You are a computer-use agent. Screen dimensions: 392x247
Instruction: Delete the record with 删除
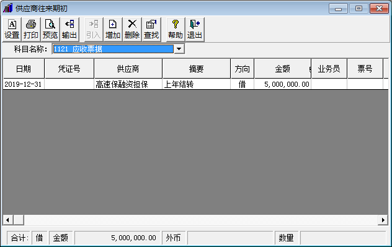coord(132,30)
